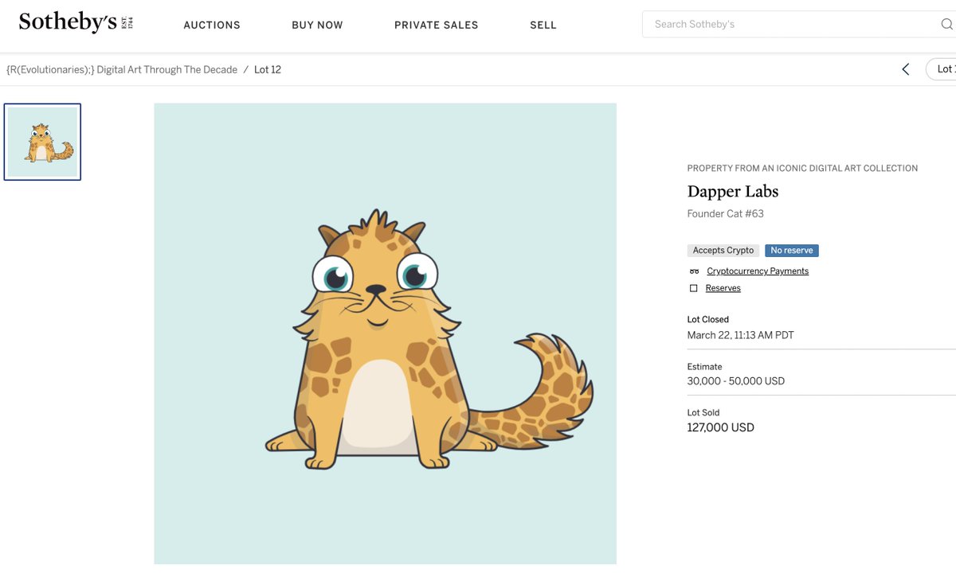Click Property From An Iconic Digital Art Collection
956x577 pixels.
tap(802, 168)
